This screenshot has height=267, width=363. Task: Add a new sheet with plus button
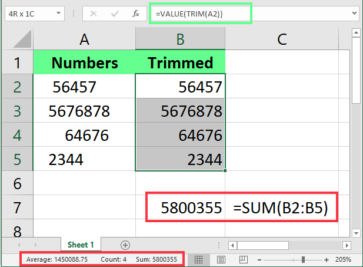pyautogui.click(x=125, y=245)
